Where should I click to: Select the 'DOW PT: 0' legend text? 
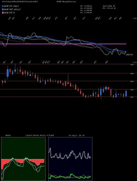click(x=9, y=13)
